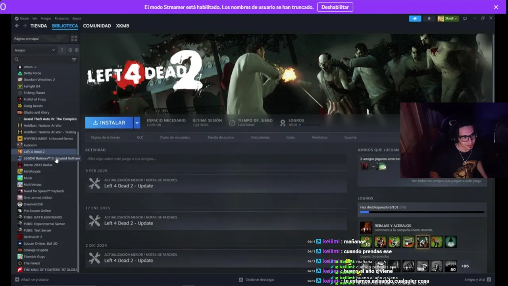The height and width of the screenshot is (286, 508).
Task: Click Rebajas y Altibajos achievement icon
Action: tap(366, 228)
